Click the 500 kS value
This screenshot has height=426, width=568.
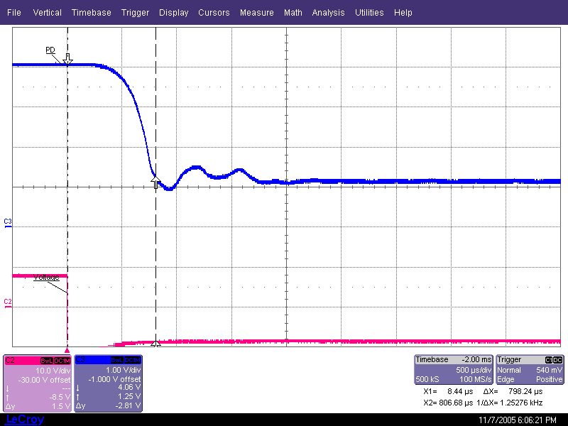pyautogui.click(x=427, y=379)
